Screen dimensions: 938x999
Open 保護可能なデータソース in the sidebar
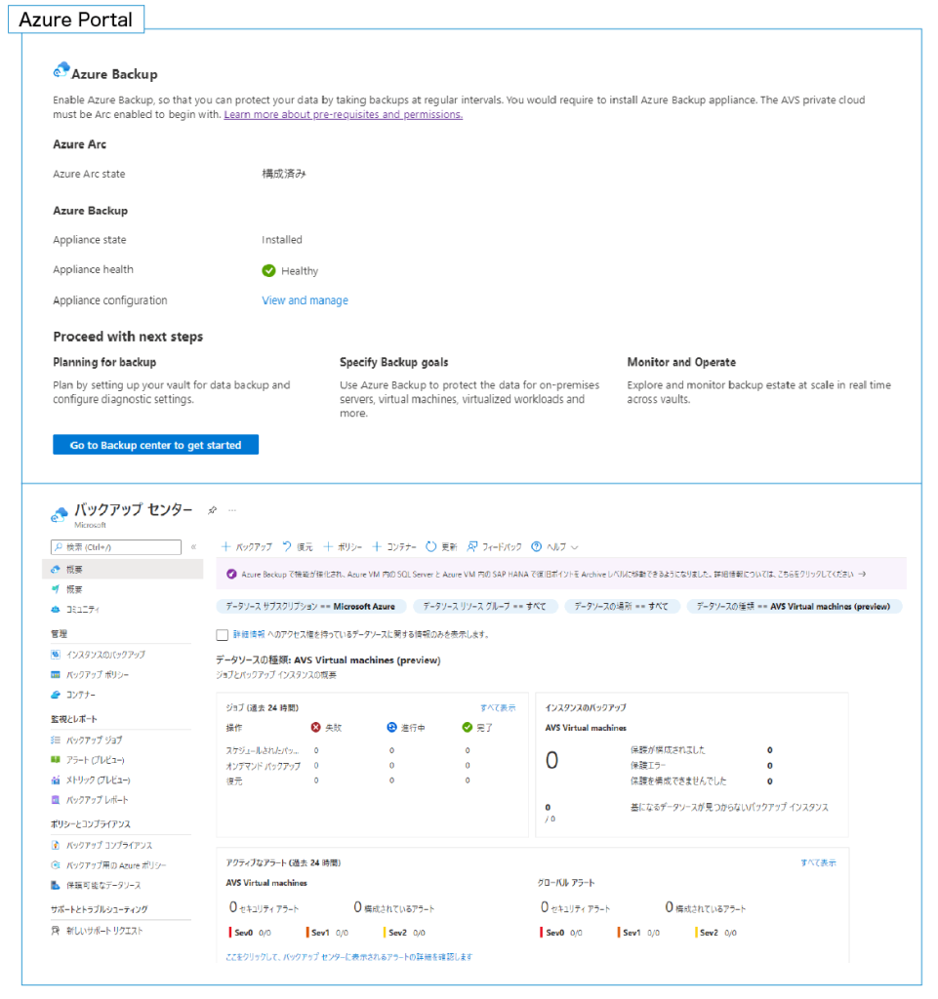coord(104,885)
